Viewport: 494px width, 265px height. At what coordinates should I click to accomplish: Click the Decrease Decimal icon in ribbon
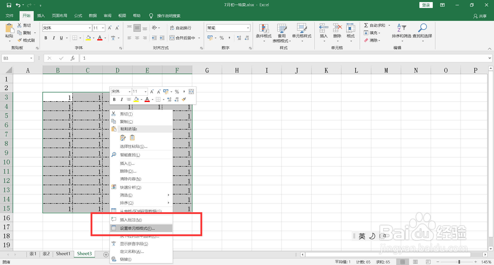tap(247, 38)
